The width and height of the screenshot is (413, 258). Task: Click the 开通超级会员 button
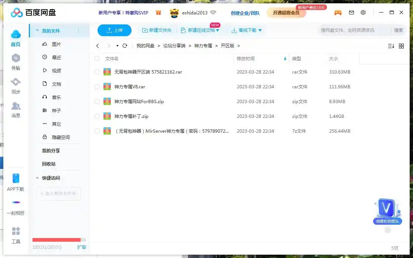(x=286, y=13)
